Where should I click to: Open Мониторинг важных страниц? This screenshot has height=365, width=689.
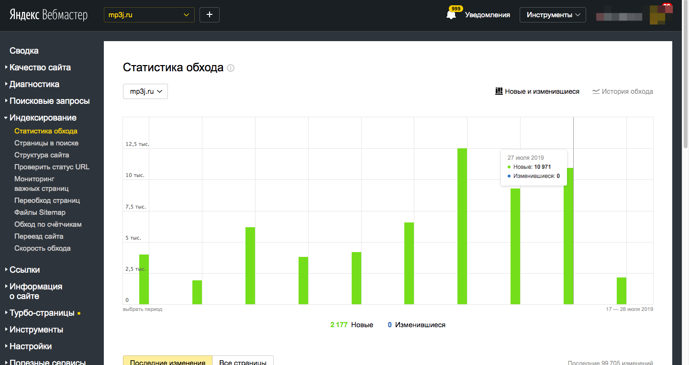(41, 184)
